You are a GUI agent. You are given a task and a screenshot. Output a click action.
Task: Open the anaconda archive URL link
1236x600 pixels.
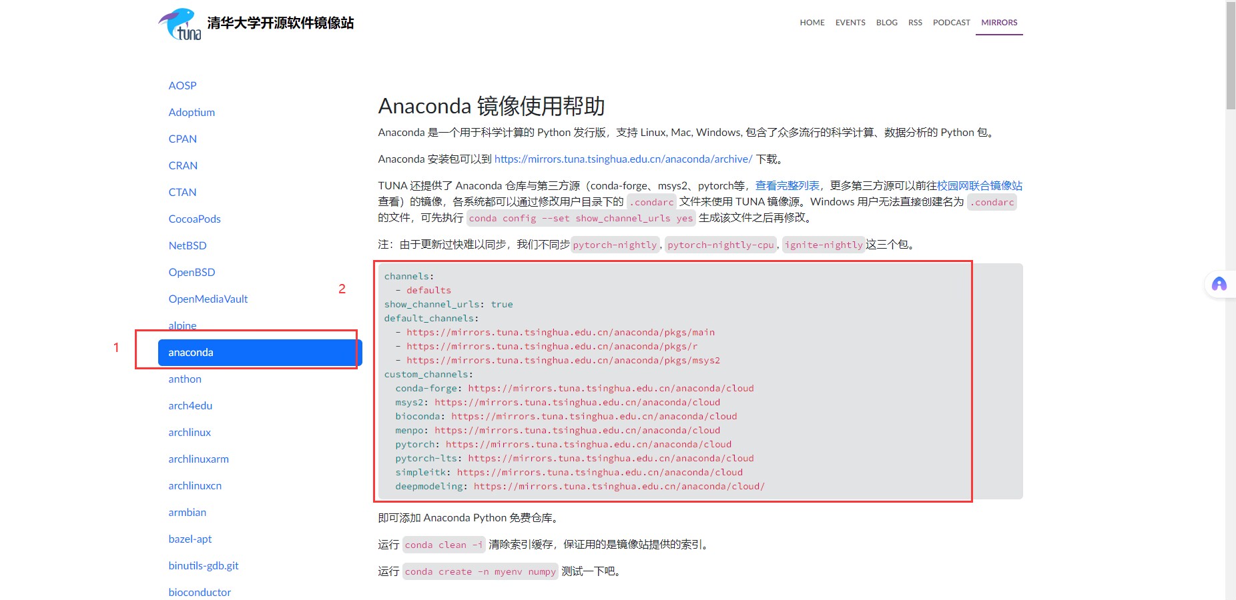623,159
